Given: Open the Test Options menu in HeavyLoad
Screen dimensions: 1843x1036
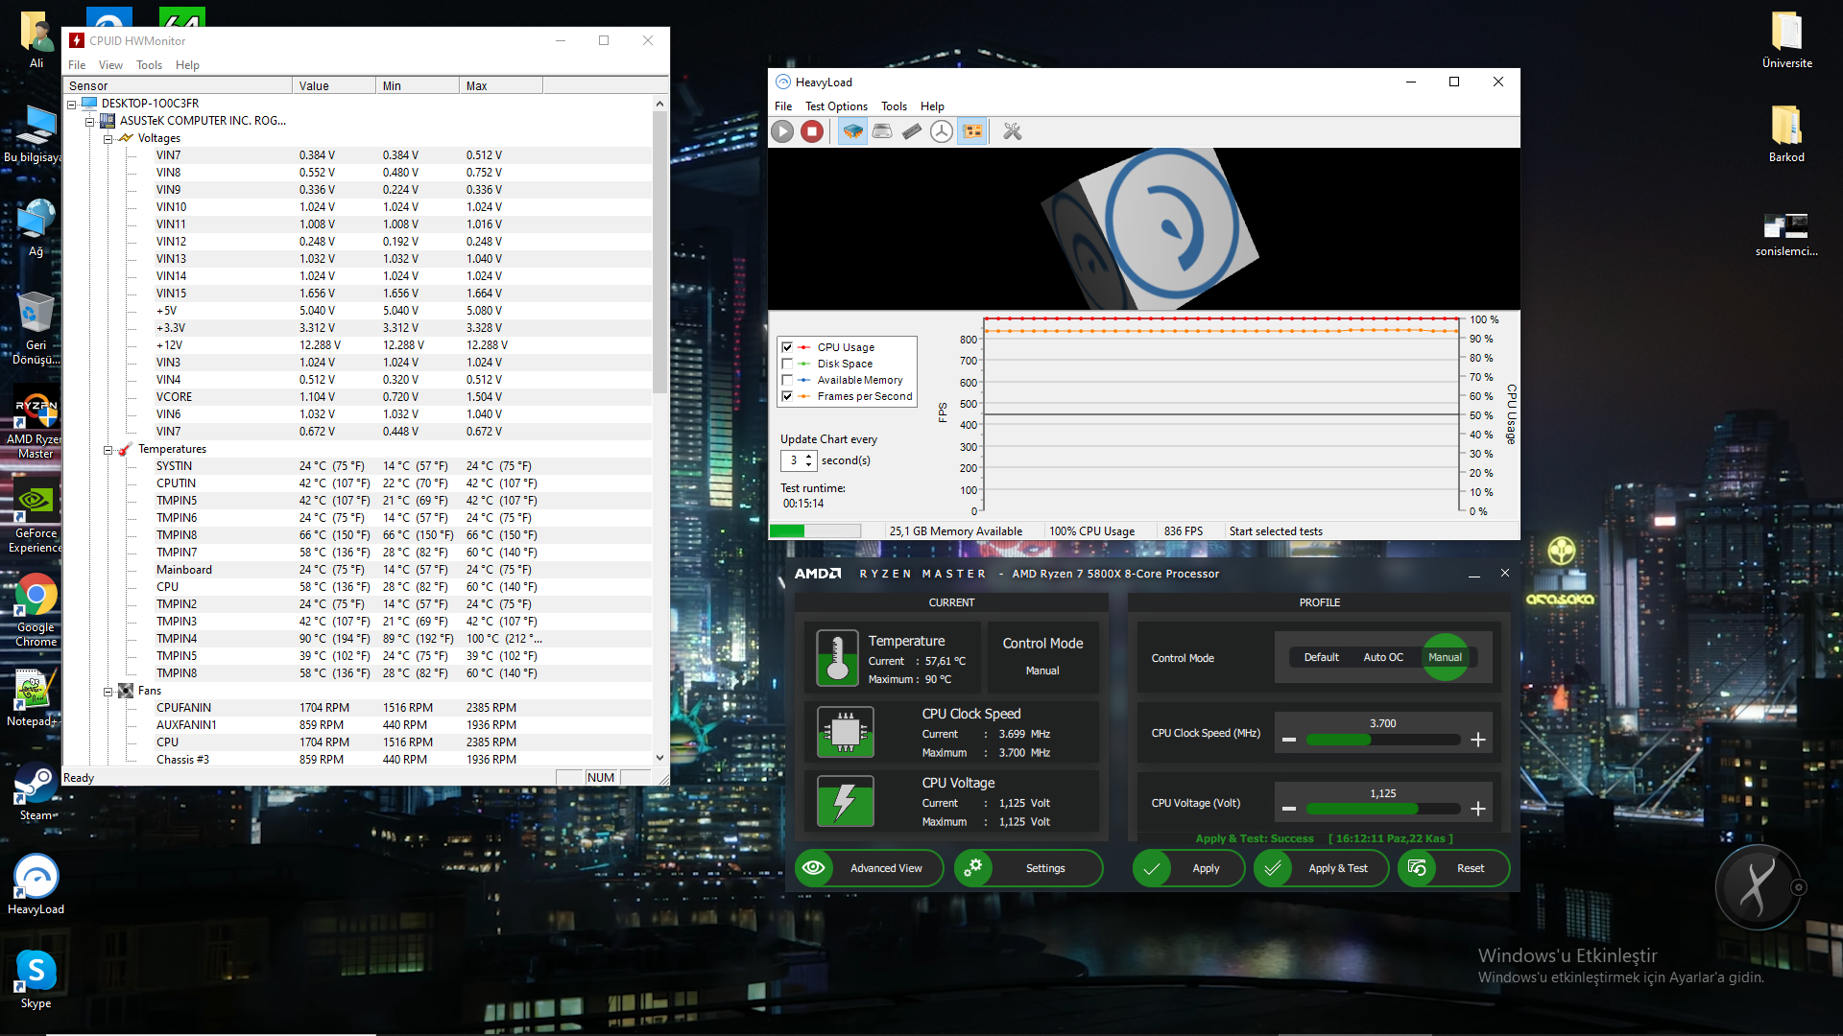Looking at the screenshot, I should tap(835, 106).
